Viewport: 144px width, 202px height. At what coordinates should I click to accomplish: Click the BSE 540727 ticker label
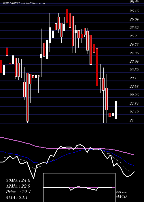(12, 3)
